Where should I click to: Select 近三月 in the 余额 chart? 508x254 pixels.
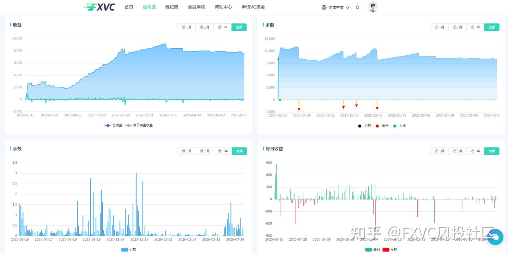coord(457,27)
